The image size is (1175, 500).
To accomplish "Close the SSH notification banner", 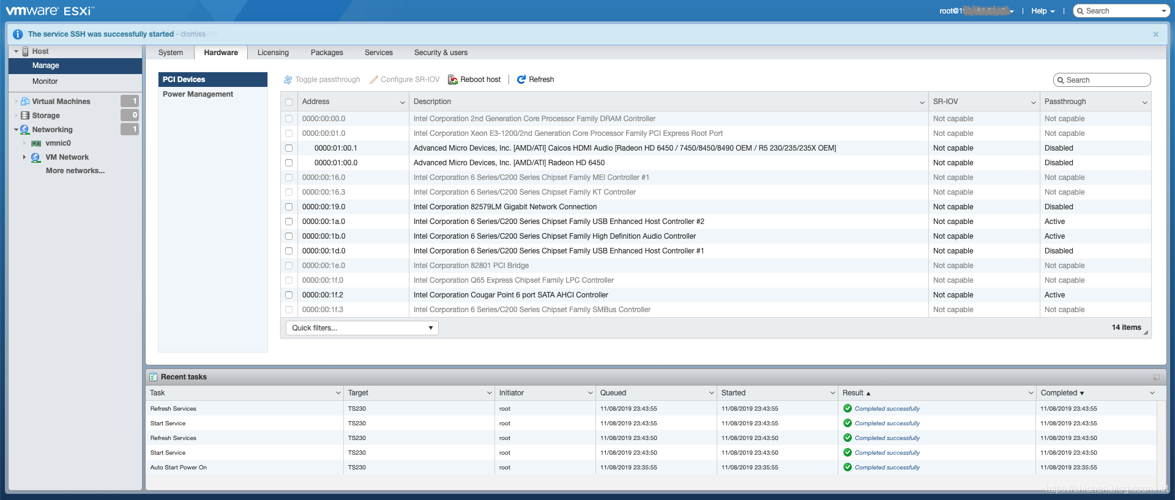I will point(1155,34).
